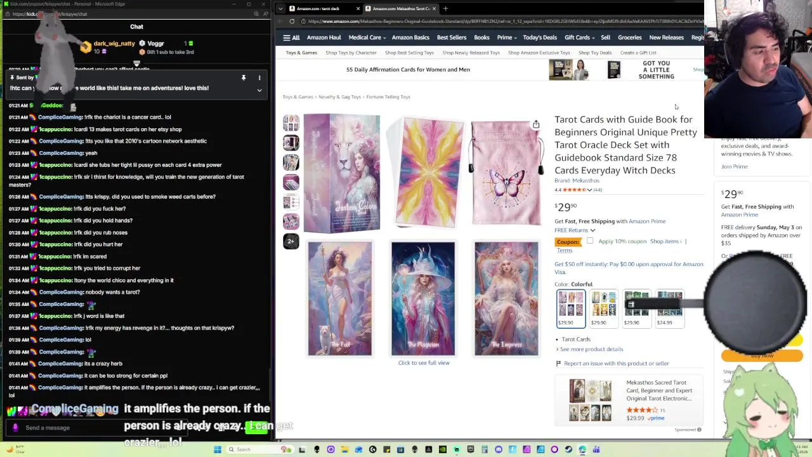This screenshot has width=812, height=457.
Task: Open Books in the nav bar
Action: [x=481, y=37]
